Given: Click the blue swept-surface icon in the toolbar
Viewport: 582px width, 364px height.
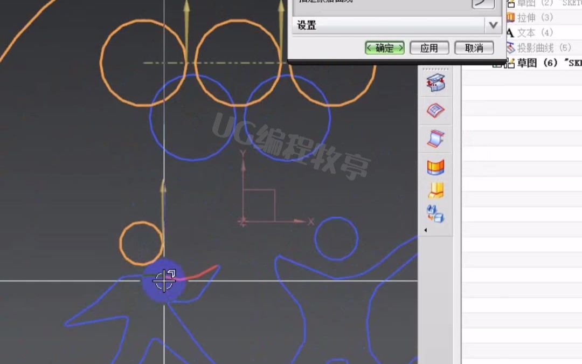Looking at the screenshot, I should point(435,139).
